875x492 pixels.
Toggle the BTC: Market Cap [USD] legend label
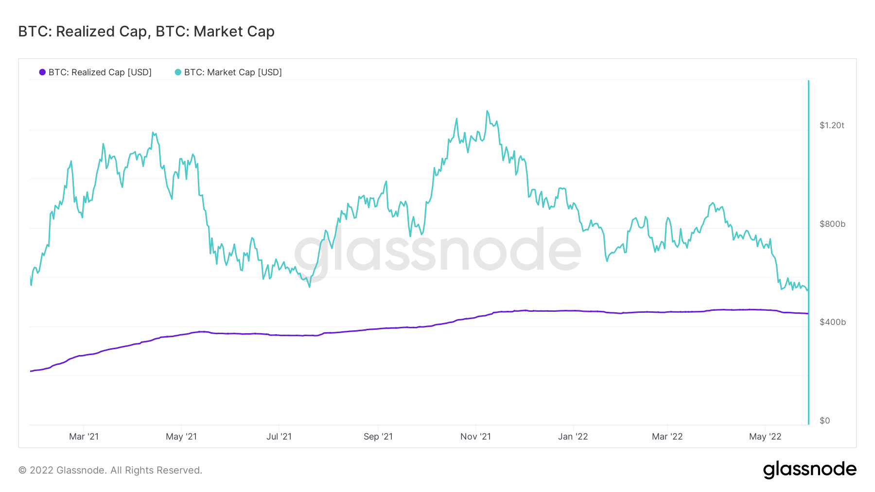tap(233, 72)
